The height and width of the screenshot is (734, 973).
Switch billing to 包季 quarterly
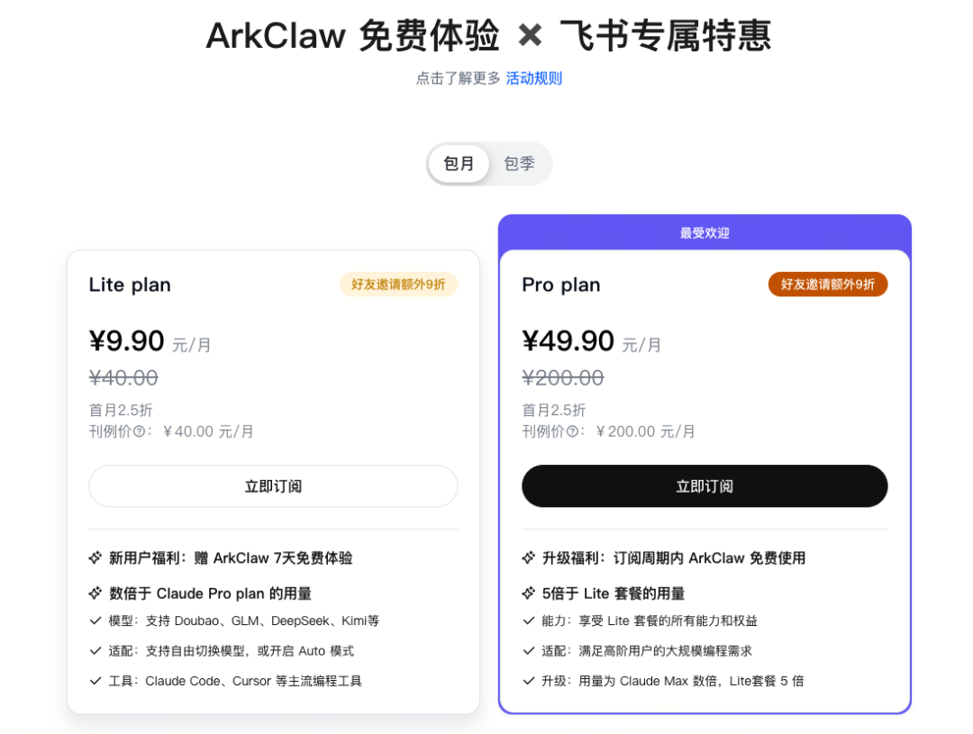point(519,164)
